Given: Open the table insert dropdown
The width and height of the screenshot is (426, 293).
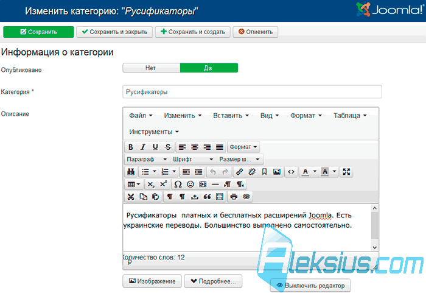Looking at the screenshot, I should click(x=134, y=185).
